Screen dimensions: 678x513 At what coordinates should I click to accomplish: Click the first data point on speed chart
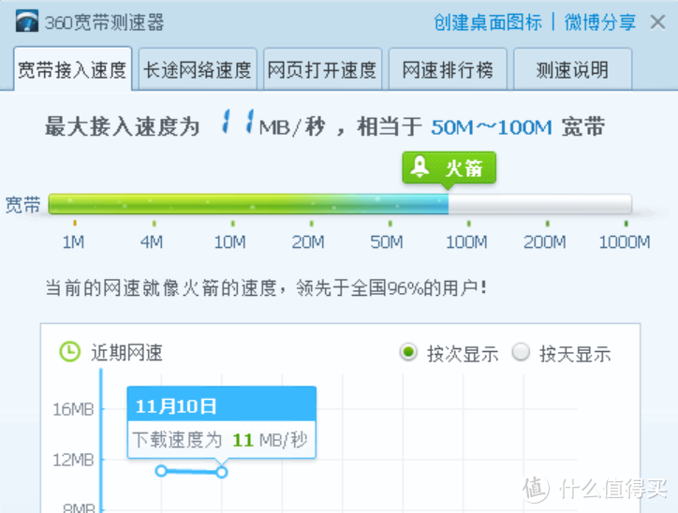(x=161, y=470)
